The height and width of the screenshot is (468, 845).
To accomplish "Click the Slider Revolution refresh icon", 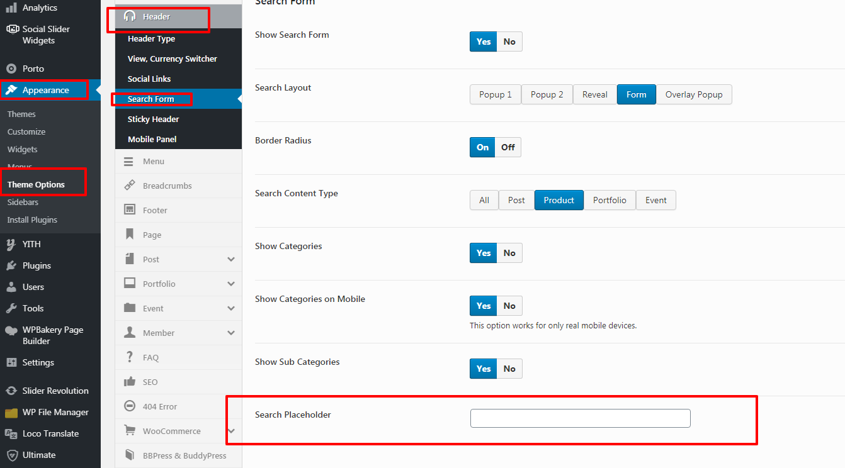I will tap(11, 391).
